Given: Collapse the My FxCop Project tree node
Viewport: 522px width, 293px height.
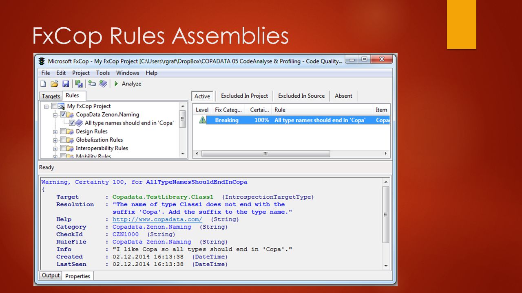Looking at the screenshot, I should (46, 106).
